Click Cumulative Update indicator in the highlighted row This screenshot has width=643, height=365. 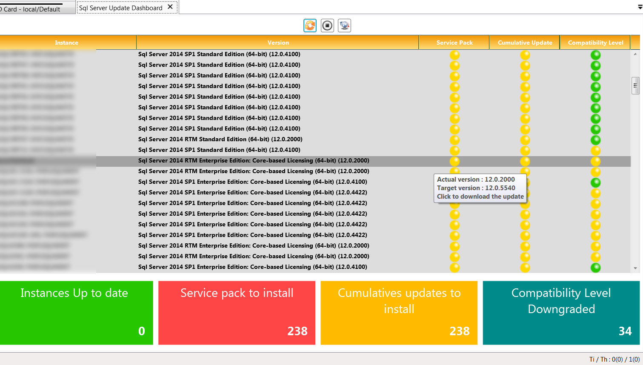(525, 161)
